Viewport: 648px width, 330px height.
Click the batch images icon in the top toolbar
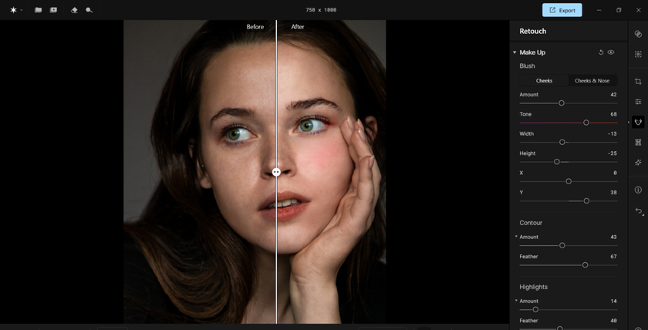point(53,10)
